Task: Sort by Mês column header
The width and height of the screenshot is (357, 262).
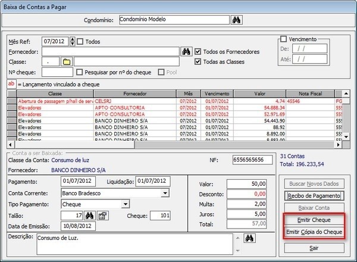Action: pyautogui.click(x=188, y=93)
